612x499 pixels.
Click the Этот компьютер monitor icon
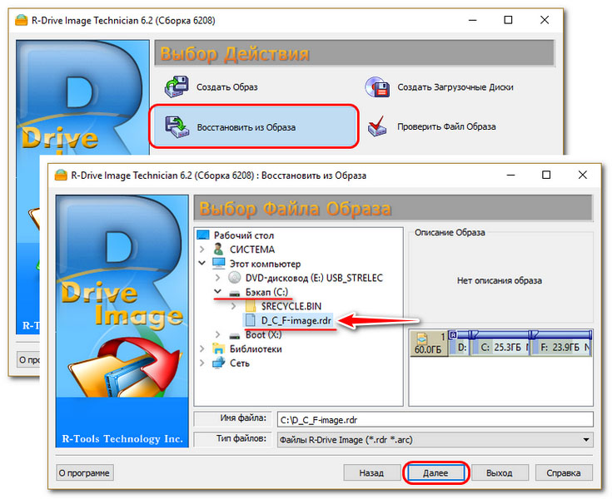tap(218, 264)
